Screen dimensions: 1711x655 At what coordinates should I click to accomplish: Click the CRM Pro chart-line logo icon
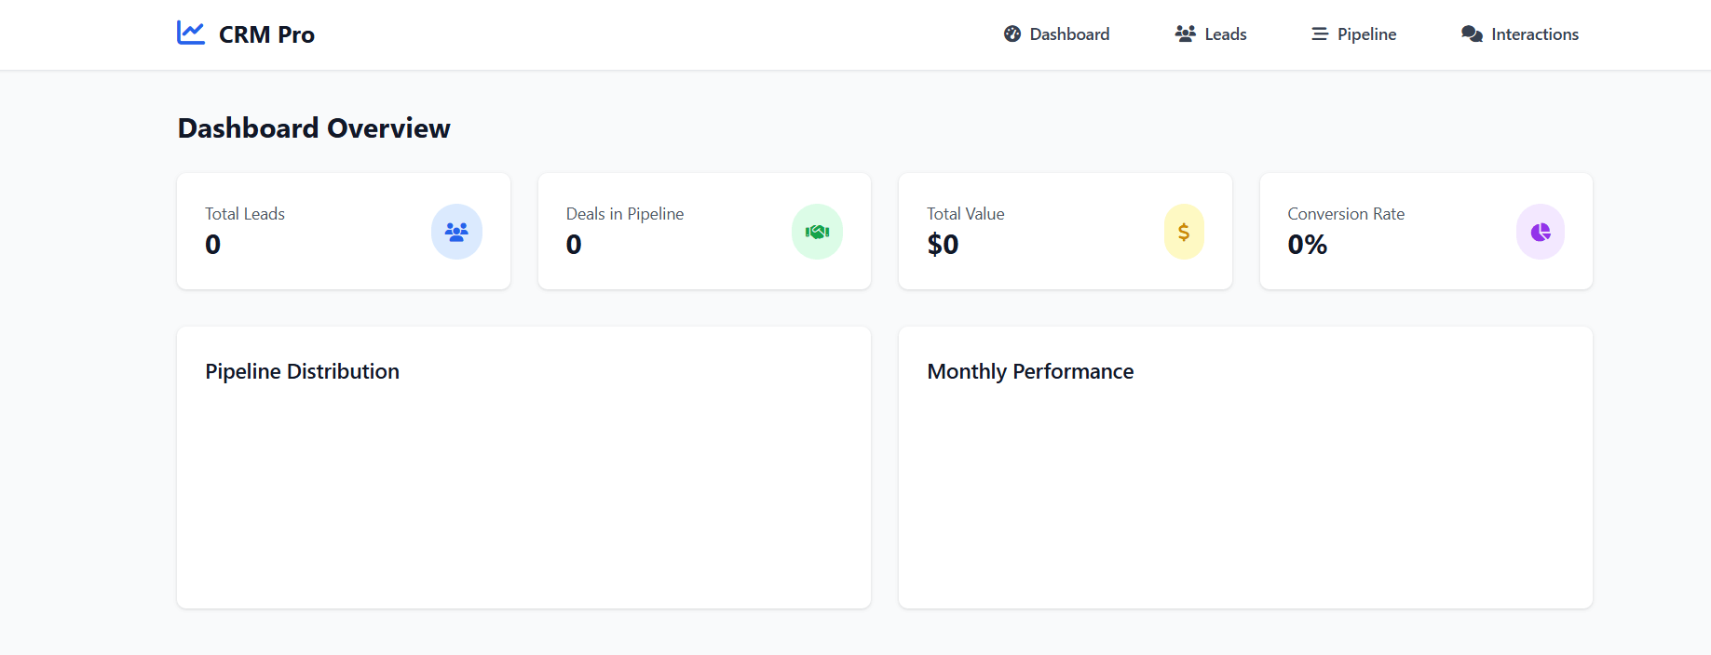191,33
